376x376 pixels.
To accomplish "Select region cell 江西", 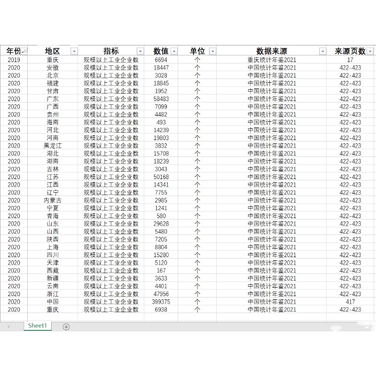I will (x=53, y=185).
